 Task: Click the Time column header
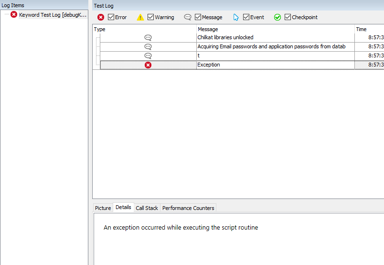(369, 29)
